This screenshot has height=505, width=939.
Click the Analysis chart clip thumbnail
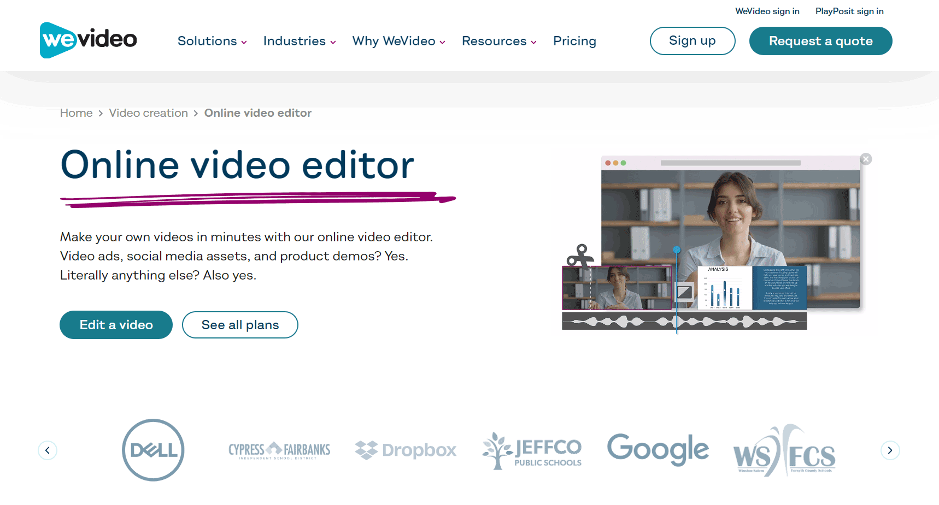pyautogui.click(x=725, y=288)
